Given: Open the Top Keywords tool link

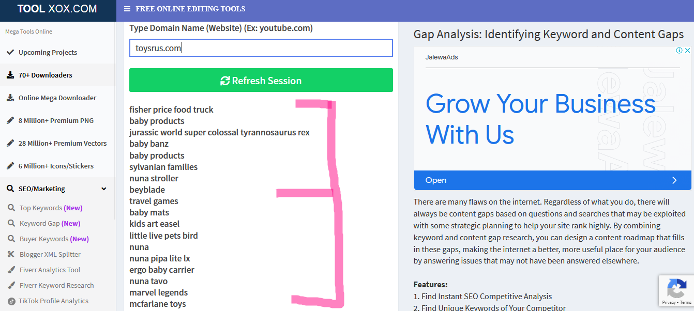Looking at the screenshot, I should tap(51, 208).
